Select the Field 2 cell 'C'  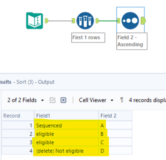115,142
